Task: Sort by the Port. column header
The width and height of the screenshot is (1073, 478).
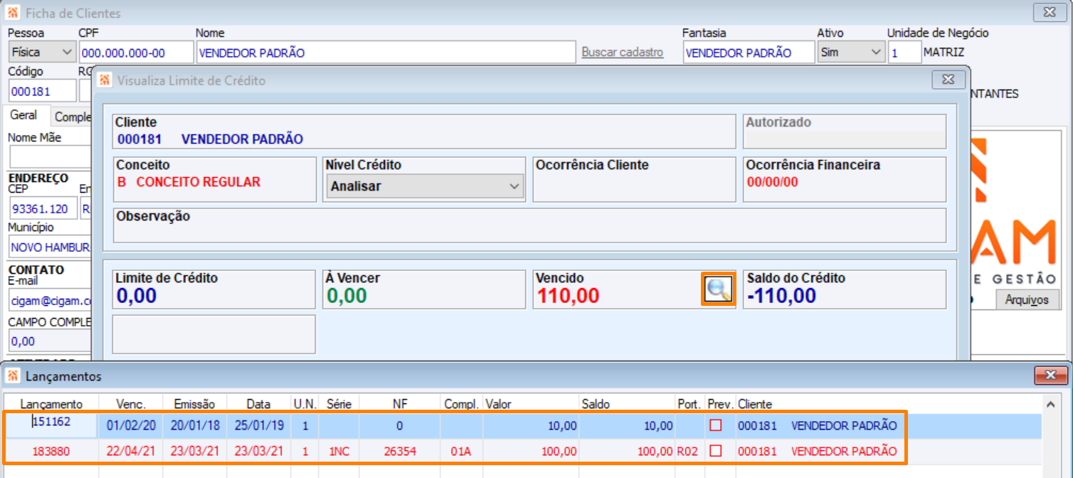Action: (x=689, y=404)
